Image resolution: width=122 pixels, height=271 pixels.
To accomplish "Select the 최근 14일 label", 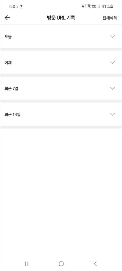I will pos(12,115).
